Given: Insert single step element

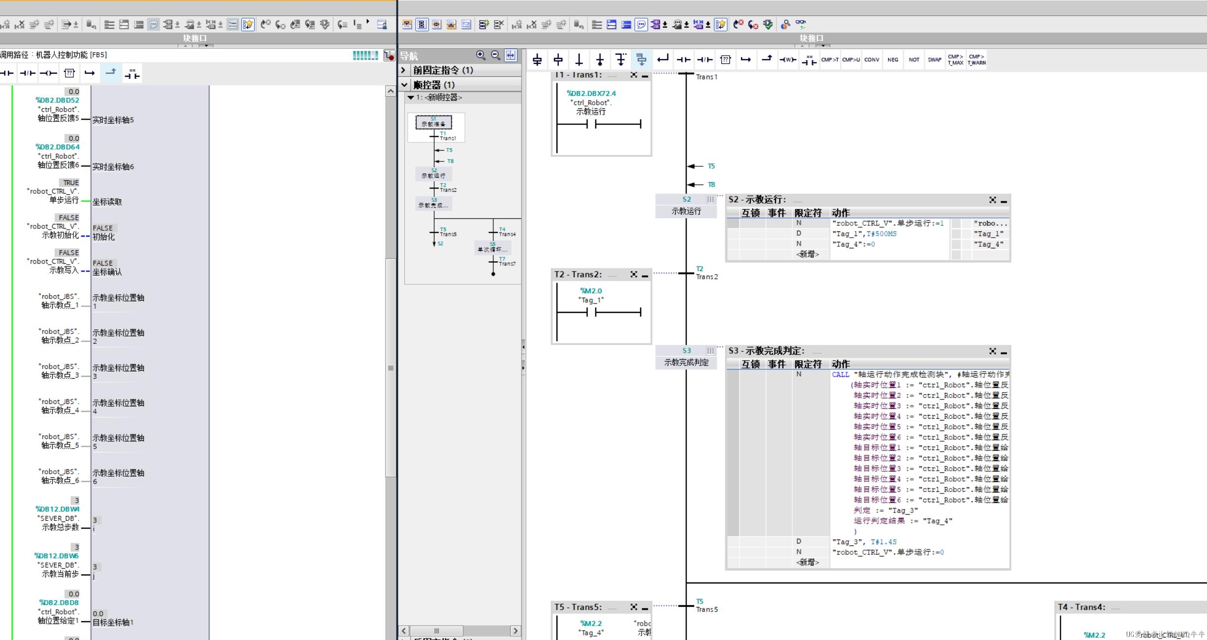Looking at the screenshot, I should 558,60.
